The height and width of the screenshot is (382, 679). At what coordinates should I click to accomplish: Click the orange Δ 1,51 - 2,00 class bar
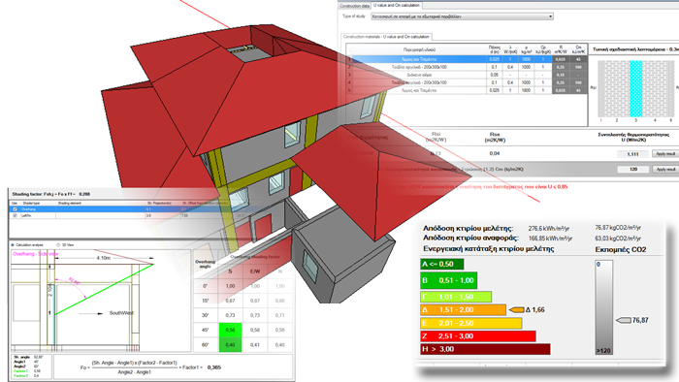(463, 309)
